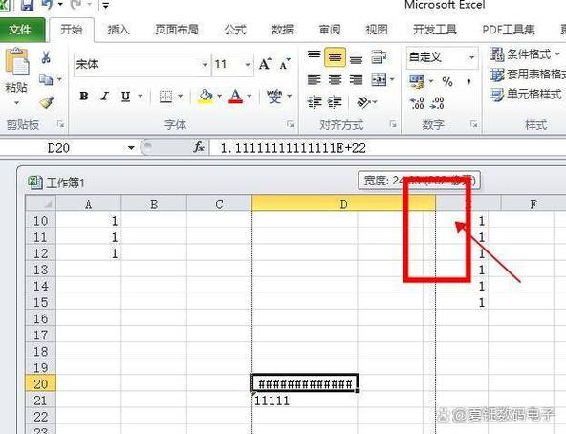This screenshot has height=434, width=566.
Task: Decrease indent icon
Action: [x=314, y=102]
